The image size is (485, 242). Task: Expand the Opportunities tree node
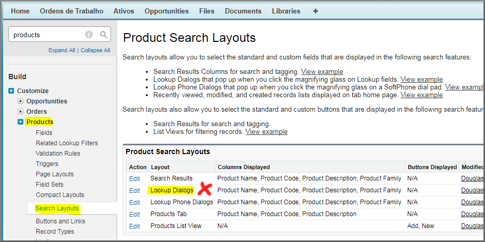(x=21, y=101)
